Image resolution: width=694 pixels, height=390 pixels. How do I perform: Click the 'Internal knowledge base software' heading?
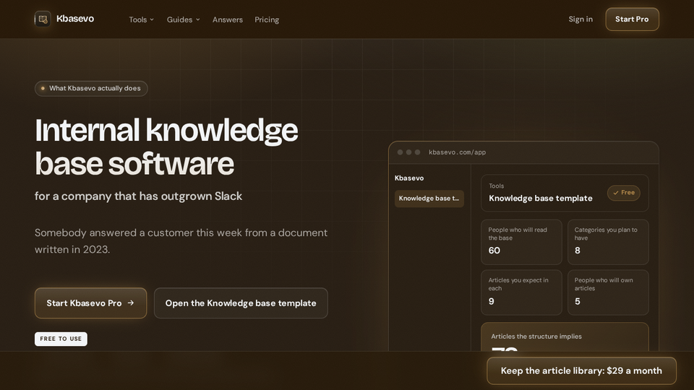[166, 147]
